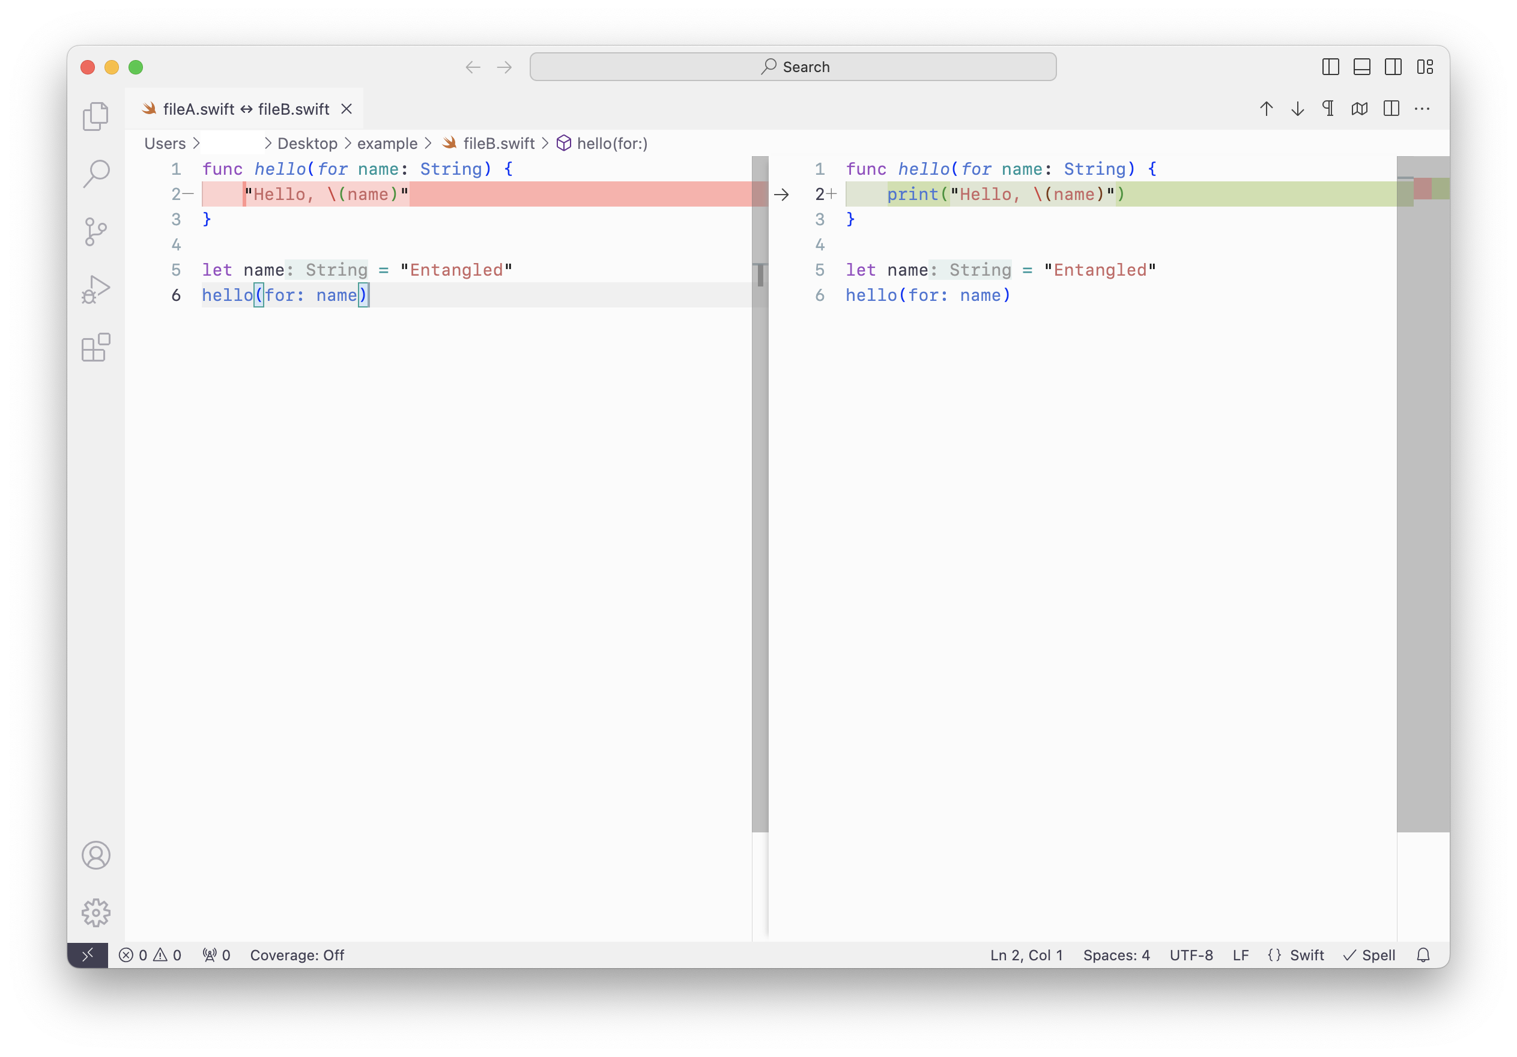Image resolution: width=1517 pixels, height=1057 pixels.
Task: Open Settings with the gear icon
Action: [x=96, y=913]
